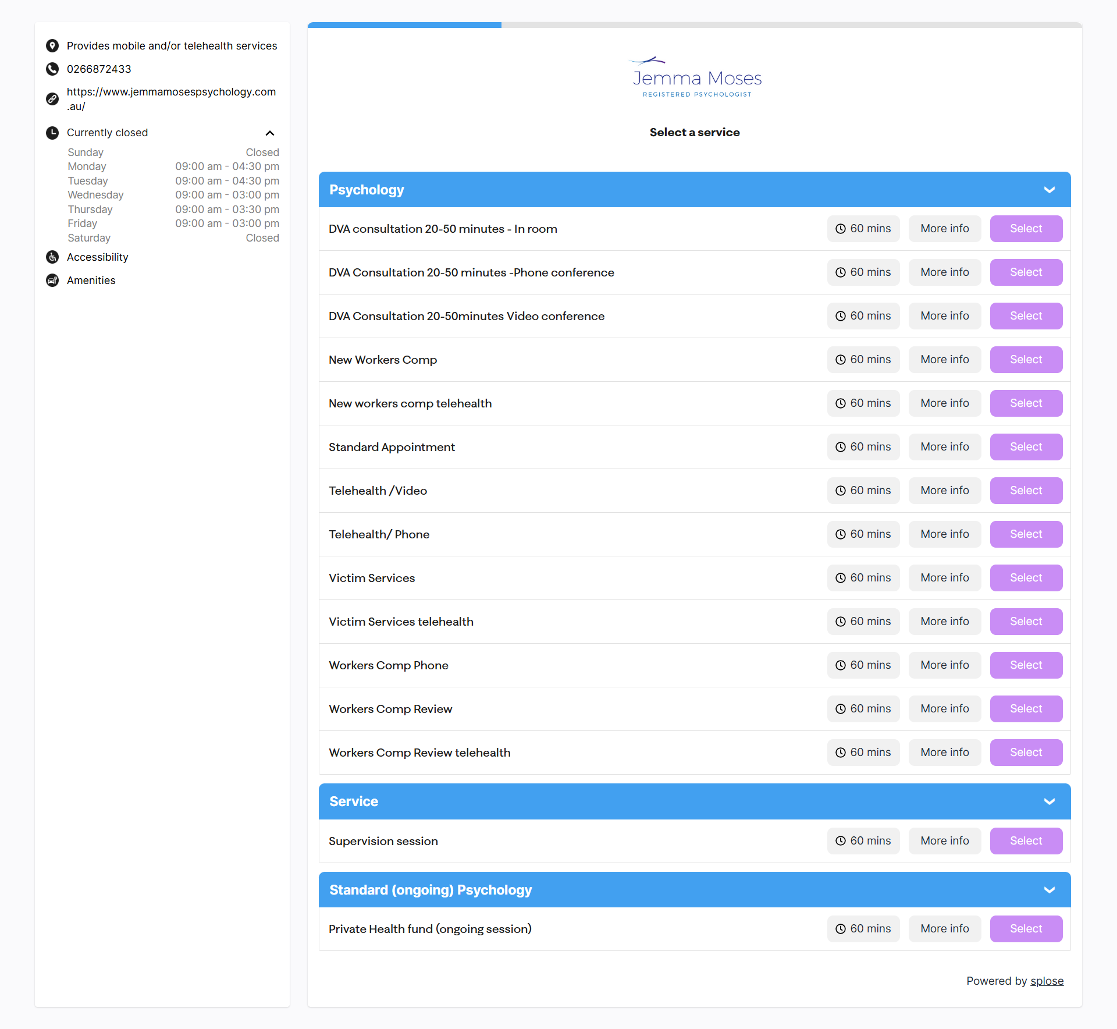
Task: Click the location pin icon
Action: click(x=52, y=46)
